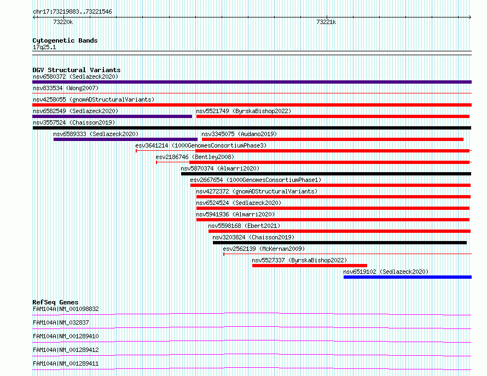Click esv2186746 (Bentley2008) label
Image resolution: width=487 pixels, height=376 pixels.
195,157
